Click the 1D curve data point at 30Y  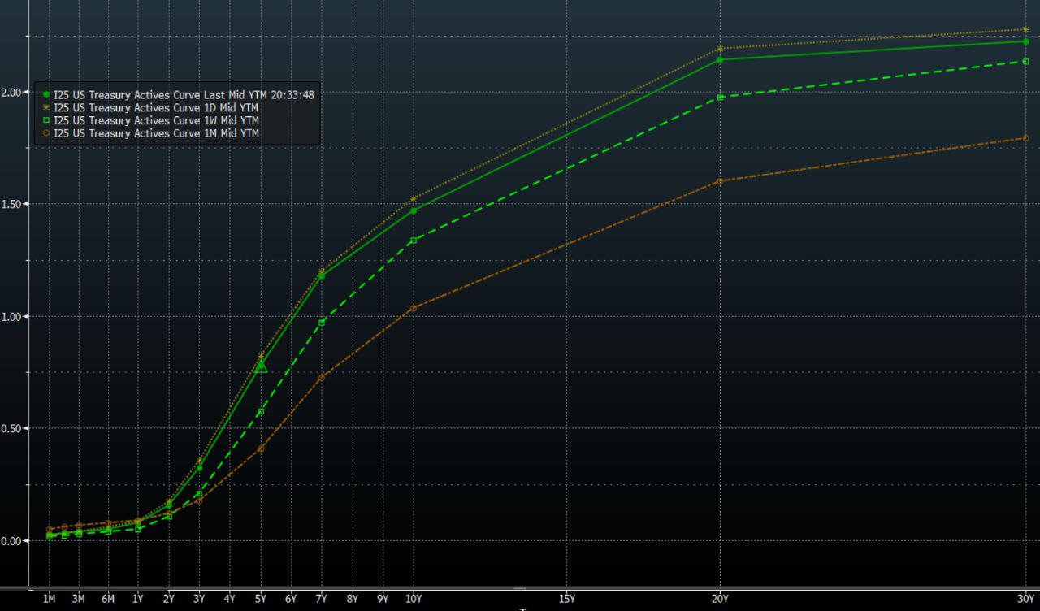[1026, 30]
